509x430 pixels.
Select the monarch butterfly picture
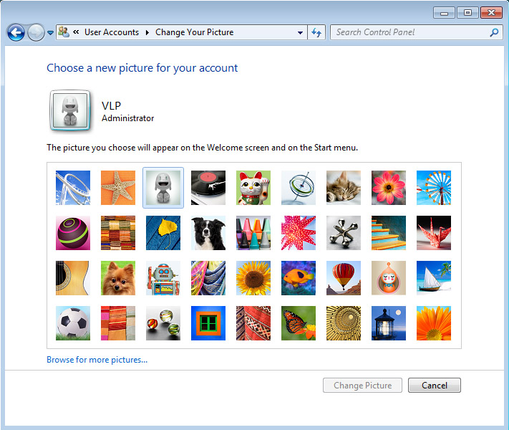(299, 323)
